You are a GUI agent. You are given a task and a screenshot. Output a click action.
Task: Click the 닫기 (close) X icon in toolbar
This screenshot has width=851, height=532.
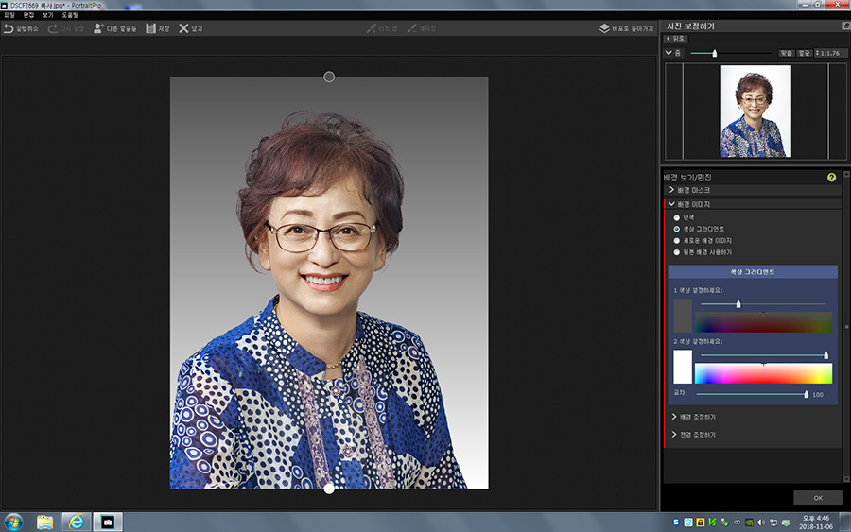(184, 28)
